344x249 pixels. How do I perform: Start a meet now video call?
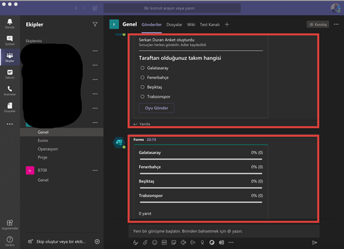point(184,242)
